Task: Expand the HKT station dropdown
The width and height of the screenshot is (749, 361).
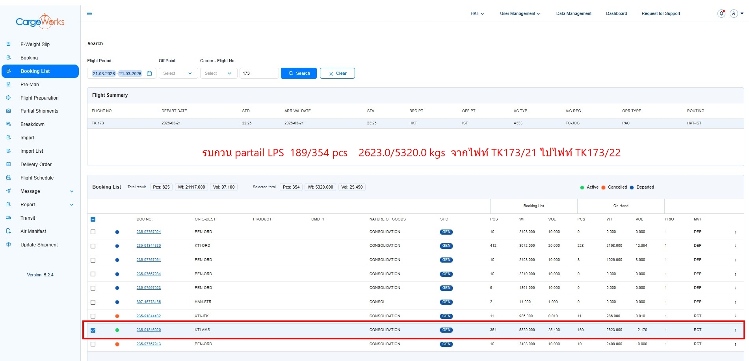Action: pyautogui.click(x=477, y=13)
